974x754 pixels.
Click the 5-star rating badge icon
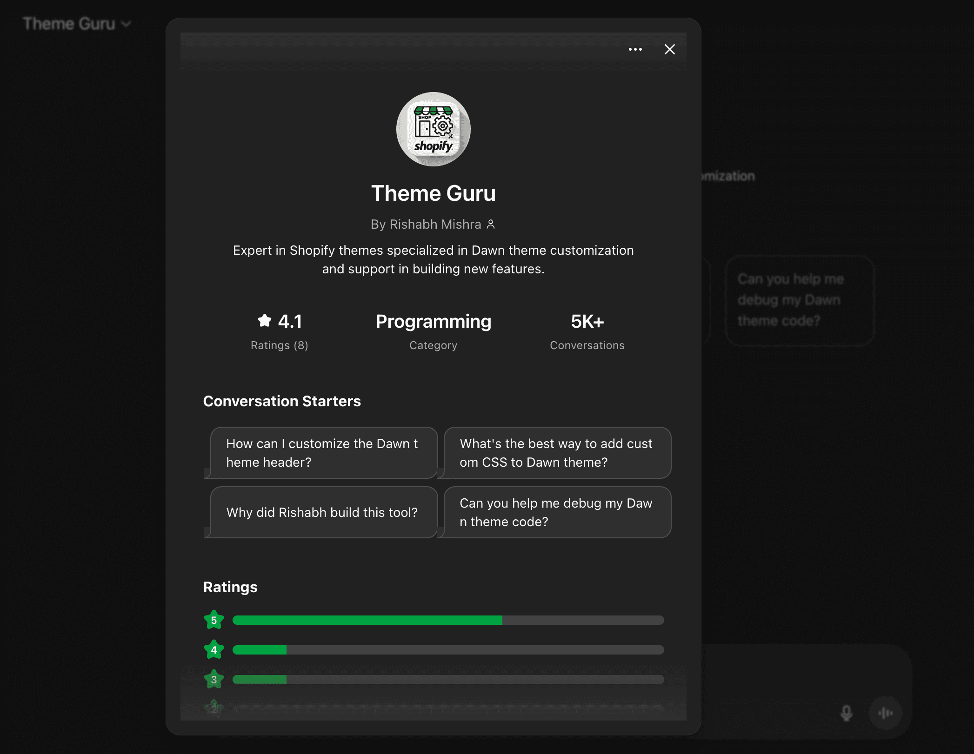(214, 620)
